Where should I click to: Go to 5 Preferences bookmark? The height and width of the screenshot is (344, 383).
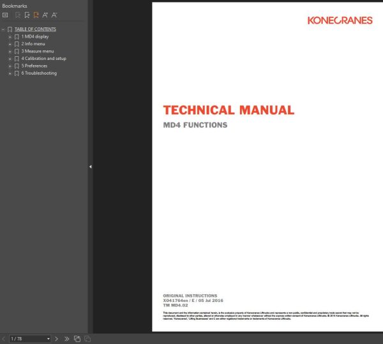(34, 66)
